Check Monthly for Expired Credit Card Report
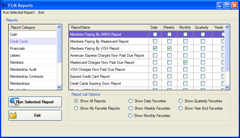 coord(185,76)
